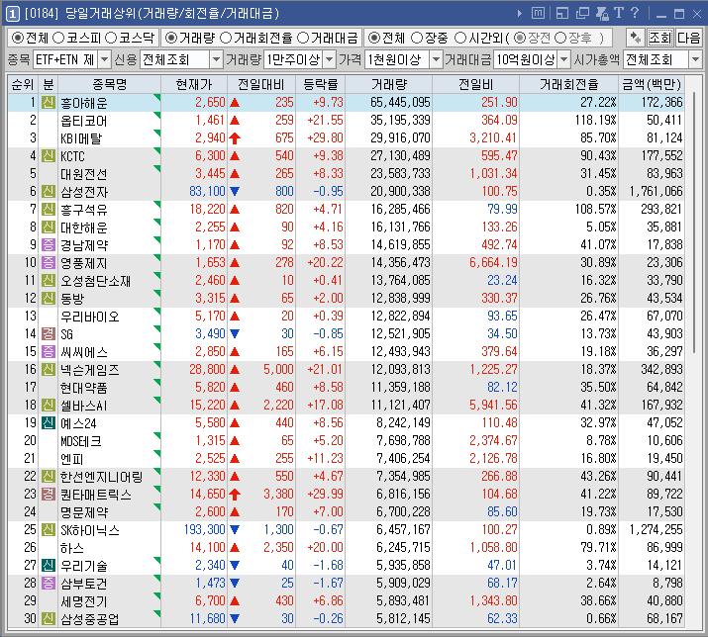Click the window number 1 icon in title bar

point(12,14)
